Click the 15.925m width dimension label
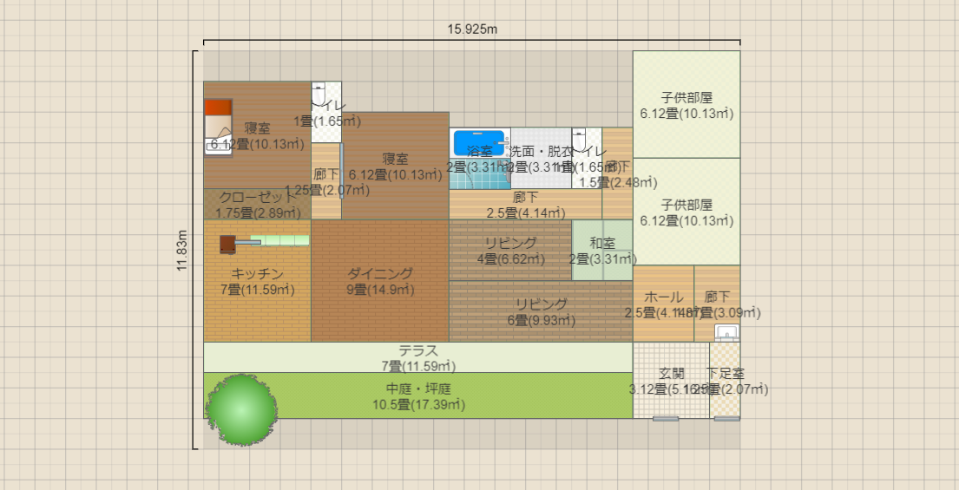 472,29
